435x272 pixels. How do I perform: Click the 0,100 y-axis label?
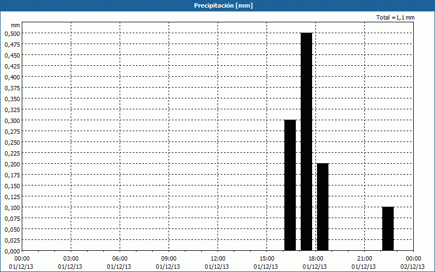12,208
